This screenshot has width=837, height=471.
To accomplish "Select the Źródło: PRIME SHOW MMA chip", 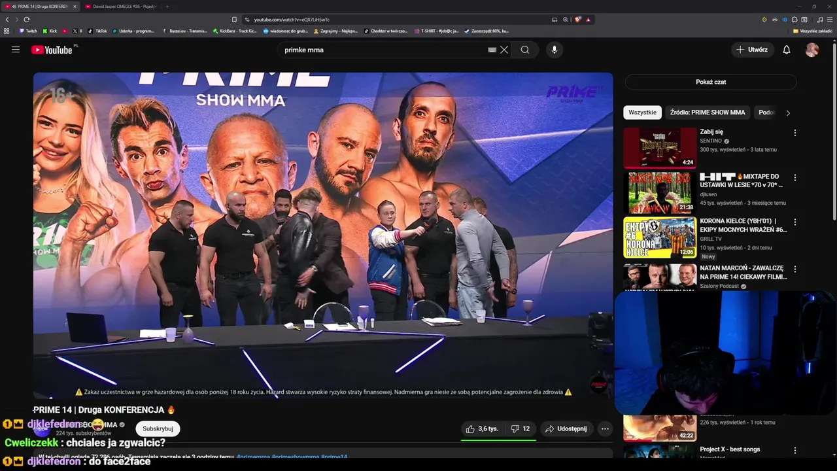I will click(708, 113).
